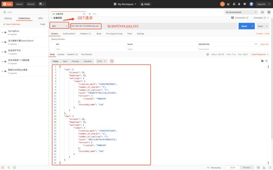Select the Params request tab
Image resolution: width=273 pixels, height=170 pixels.
tap(55, 33)
